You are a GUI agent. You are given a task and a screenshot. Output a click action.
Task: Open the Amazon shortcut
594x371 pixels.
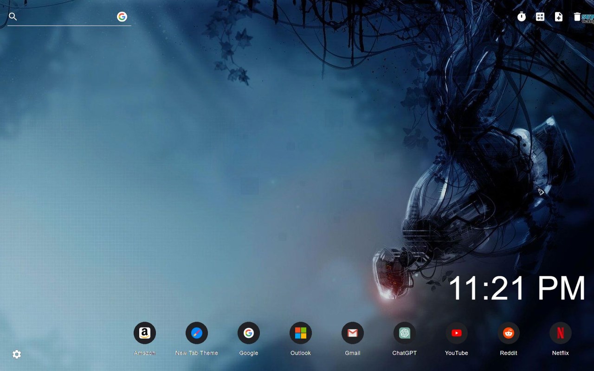click(145, 333)
